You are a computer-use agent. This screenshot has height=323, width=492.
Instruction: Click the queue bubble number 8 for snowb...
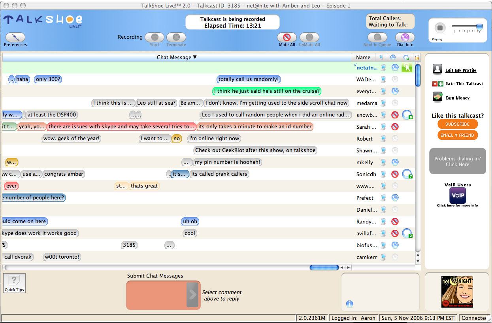coord(407,115)
